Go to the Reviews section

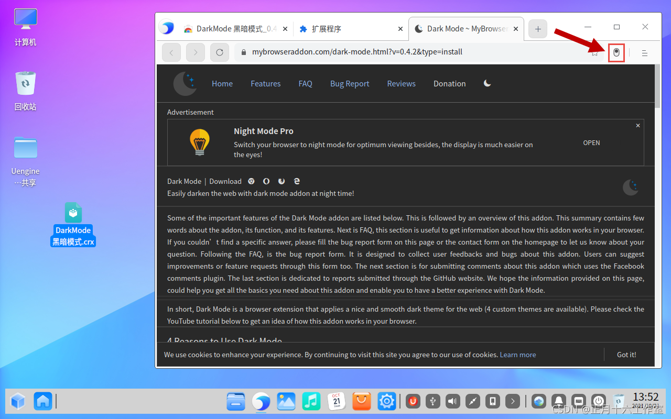pyautogui.click(x=401, y=84)
